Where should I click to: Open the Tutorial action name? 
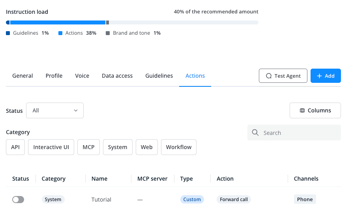click(x=101, y=200)
